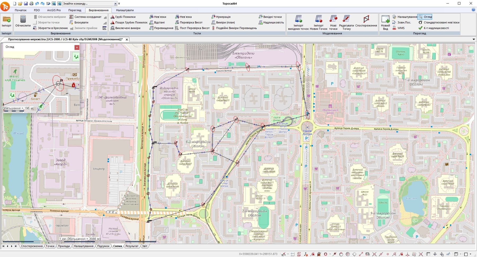Open the document tabs list dropdown arrow

pos(474,39)
